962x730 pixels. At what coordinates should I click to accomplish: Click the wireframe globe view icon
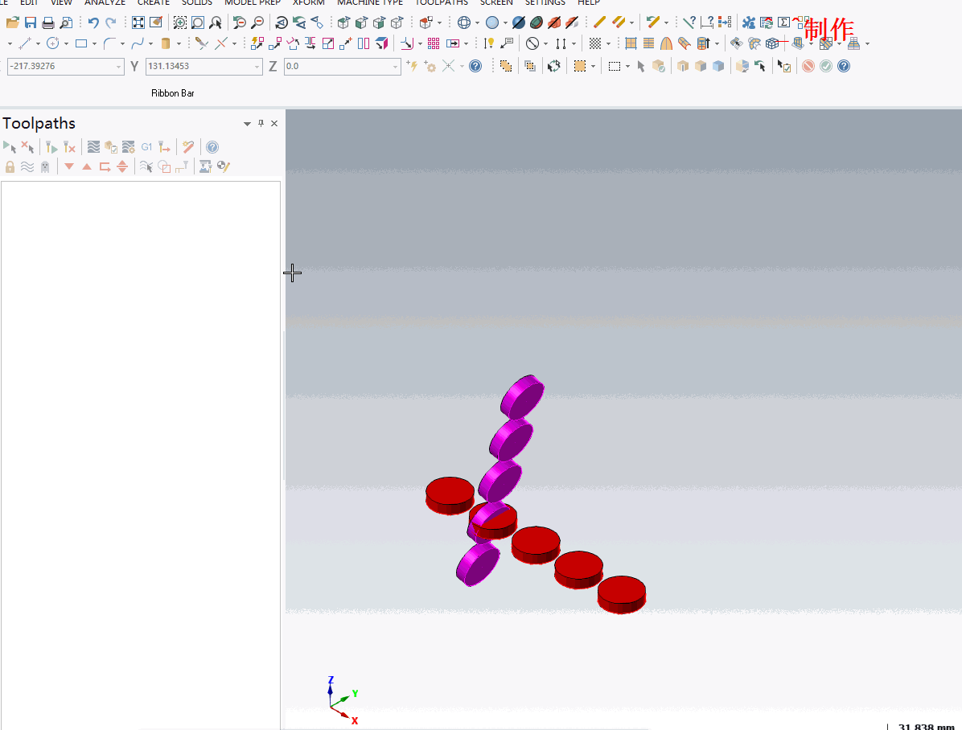pyautogui.click(x=464, y=23)
